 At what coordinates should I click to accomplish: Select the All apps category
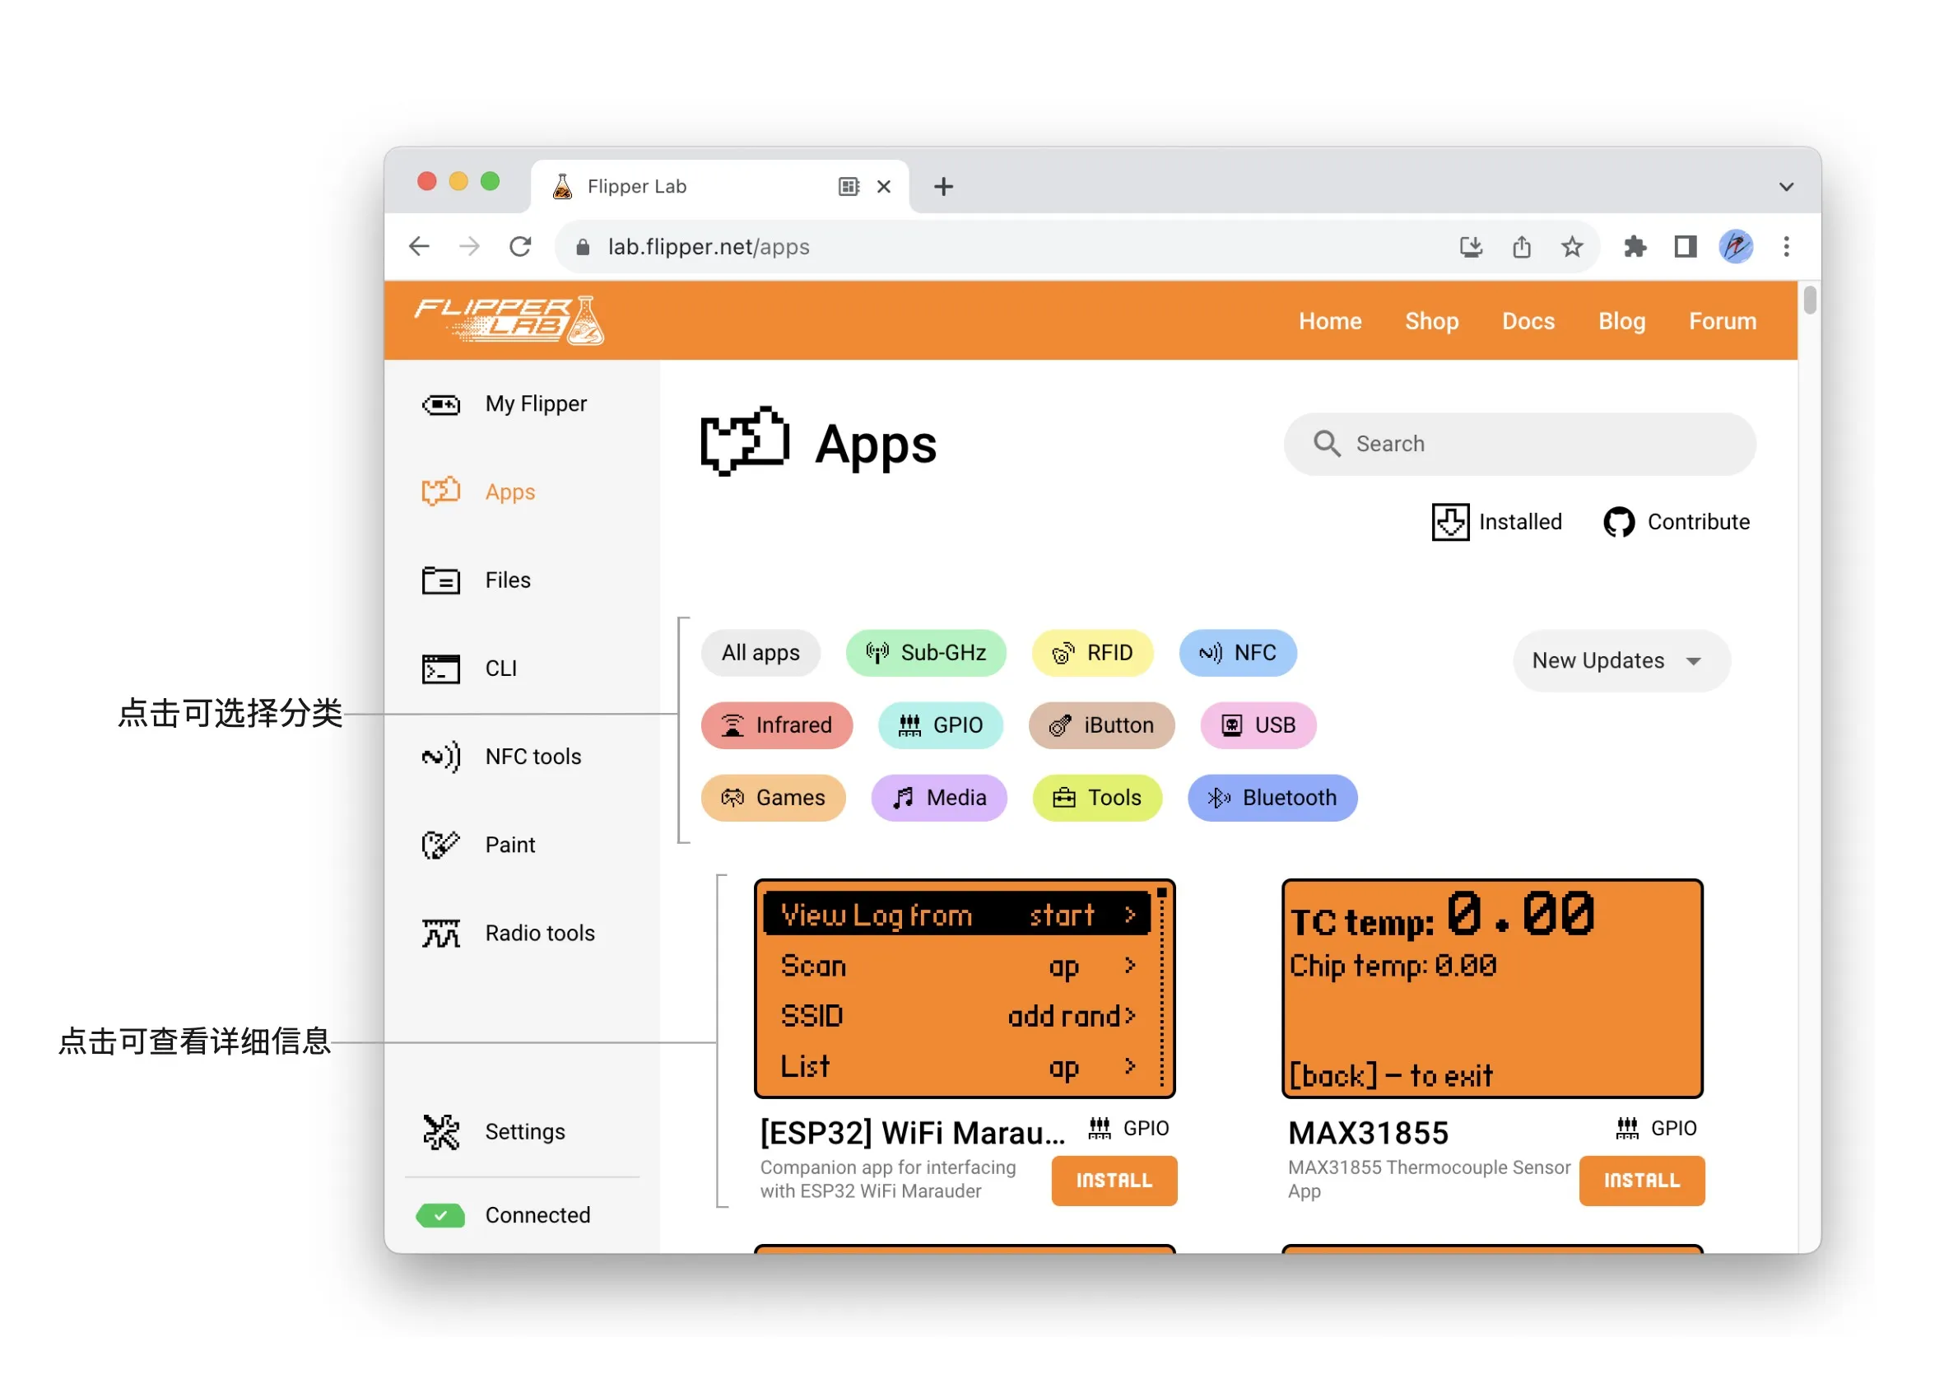(760, 653)
